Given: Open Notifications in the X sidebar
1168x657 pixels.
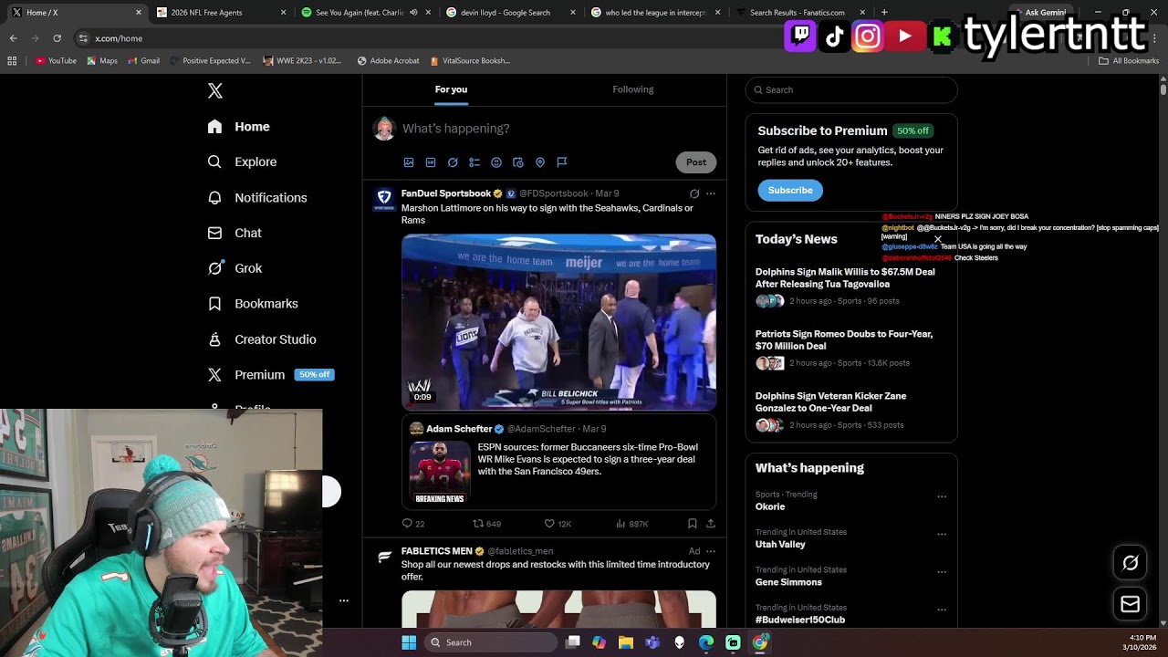Looking at the screenshot, I should 257,197.
